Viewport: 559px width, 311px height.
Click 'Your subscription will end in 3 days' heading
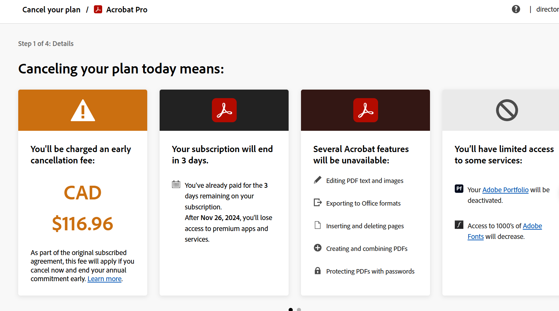coord(222,154)
